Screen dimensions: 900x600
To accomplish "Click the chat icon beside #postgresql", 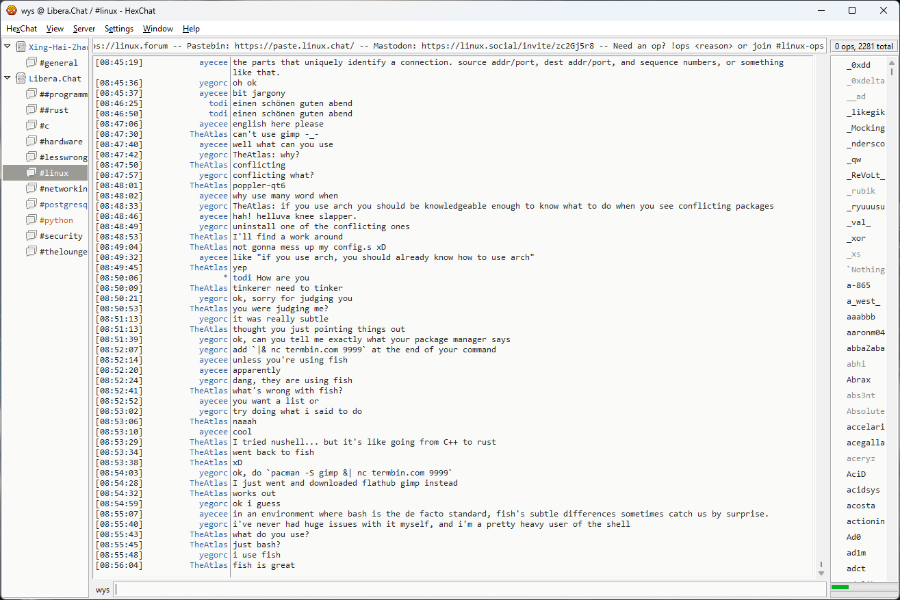I will 31,205.
